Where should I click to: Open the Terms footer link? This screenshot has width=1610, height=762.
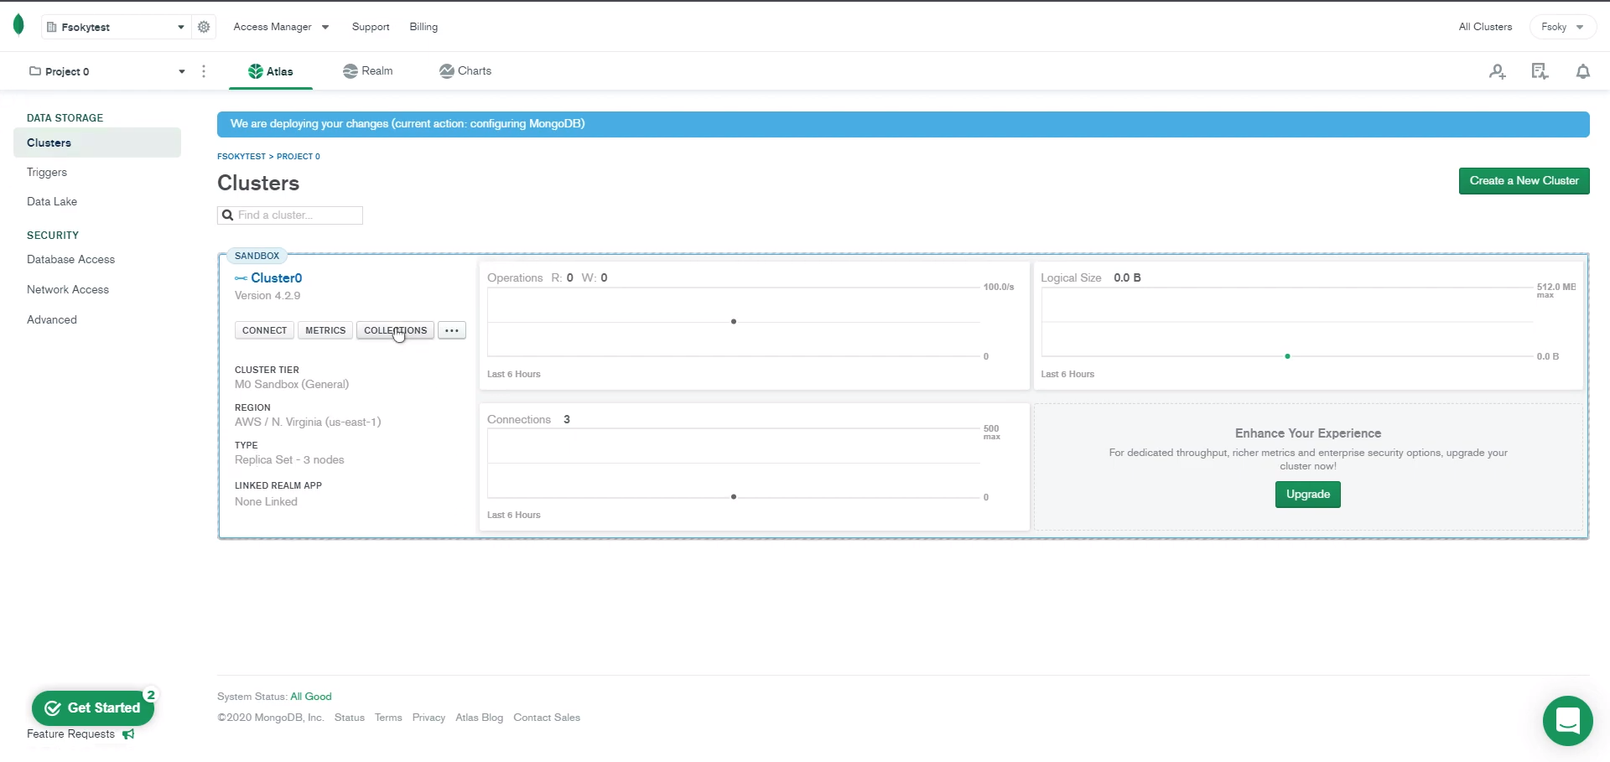pyautogui.click(x=388, y=718)
